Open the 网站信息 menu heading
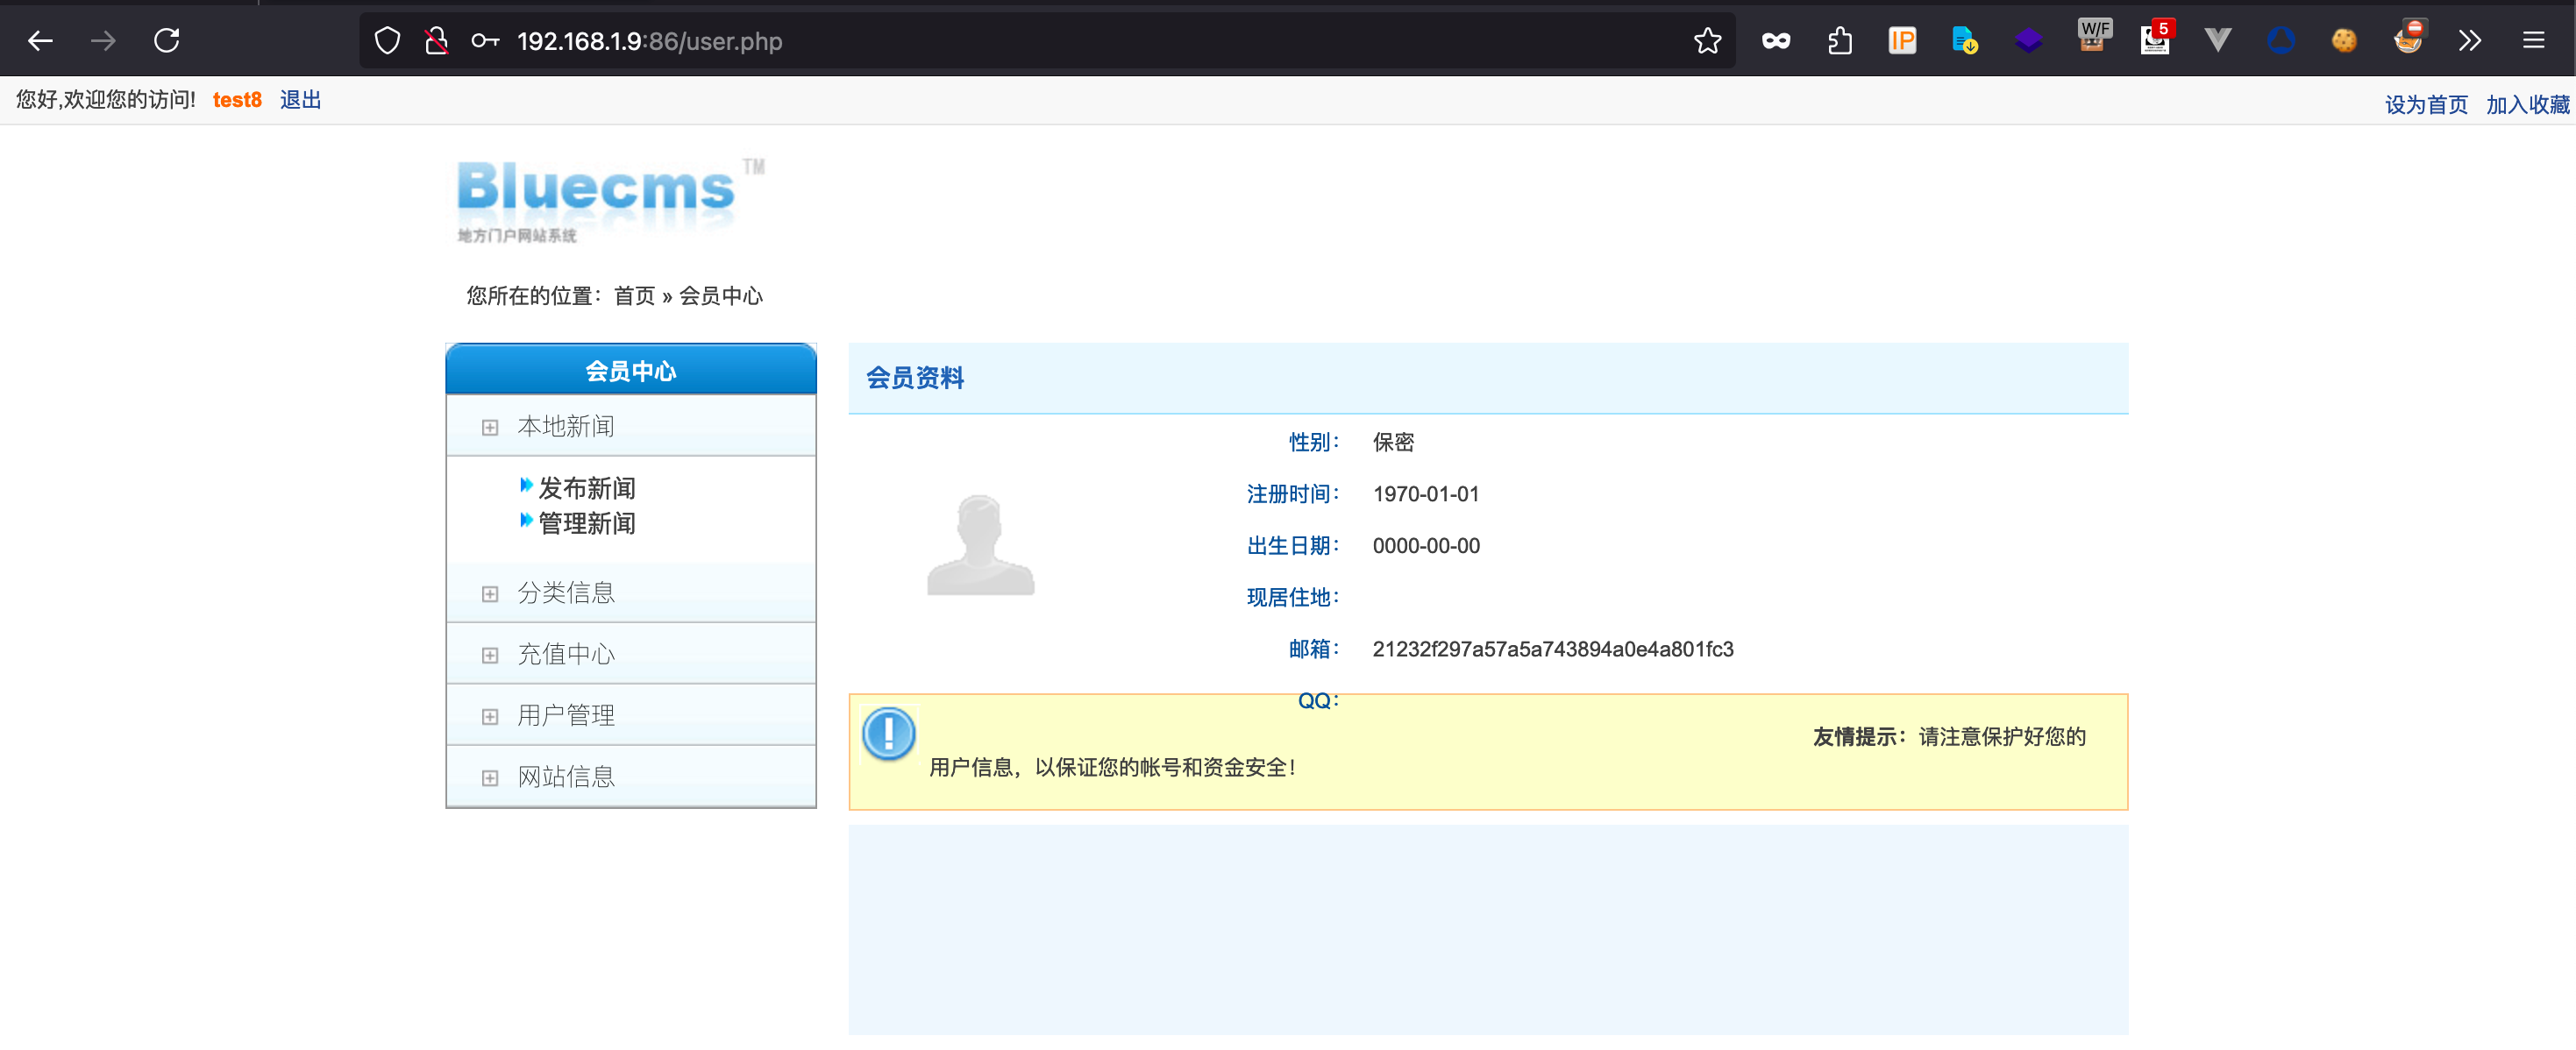 [566, 777]
